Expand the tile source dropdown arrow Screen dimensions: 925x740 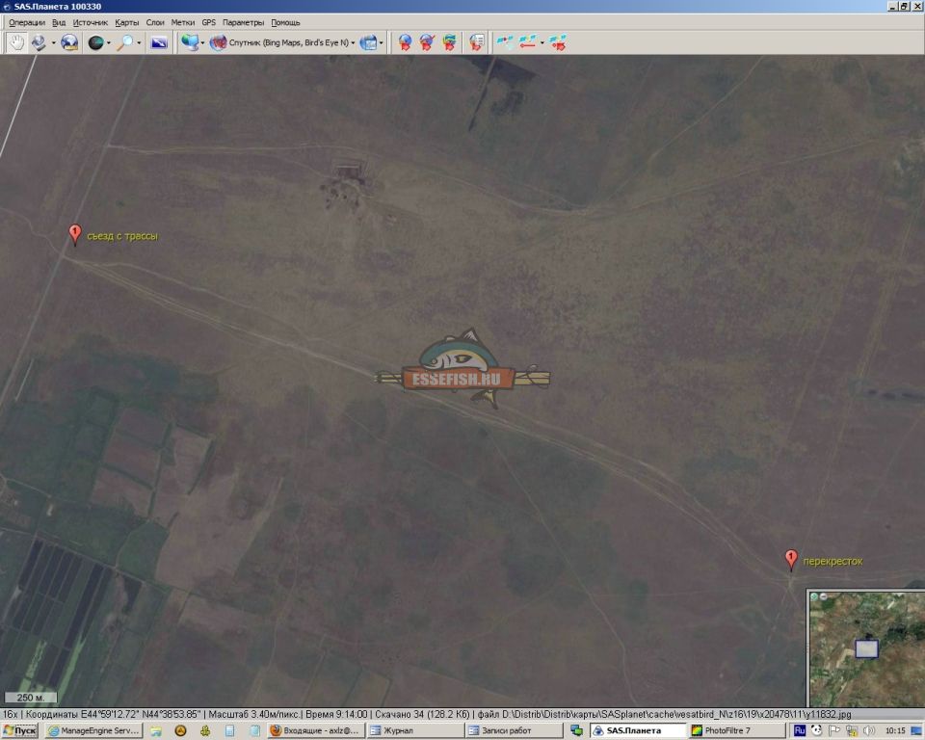(x=202, y=42)
